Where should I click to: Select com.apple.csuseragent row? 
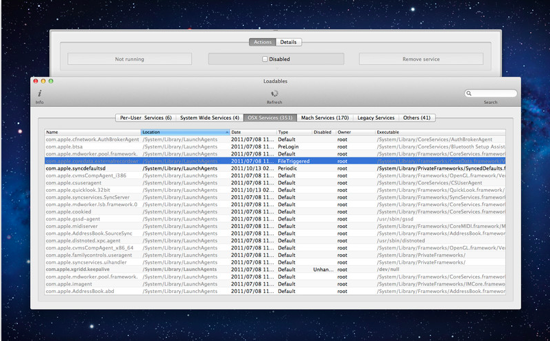click(275, 183)
